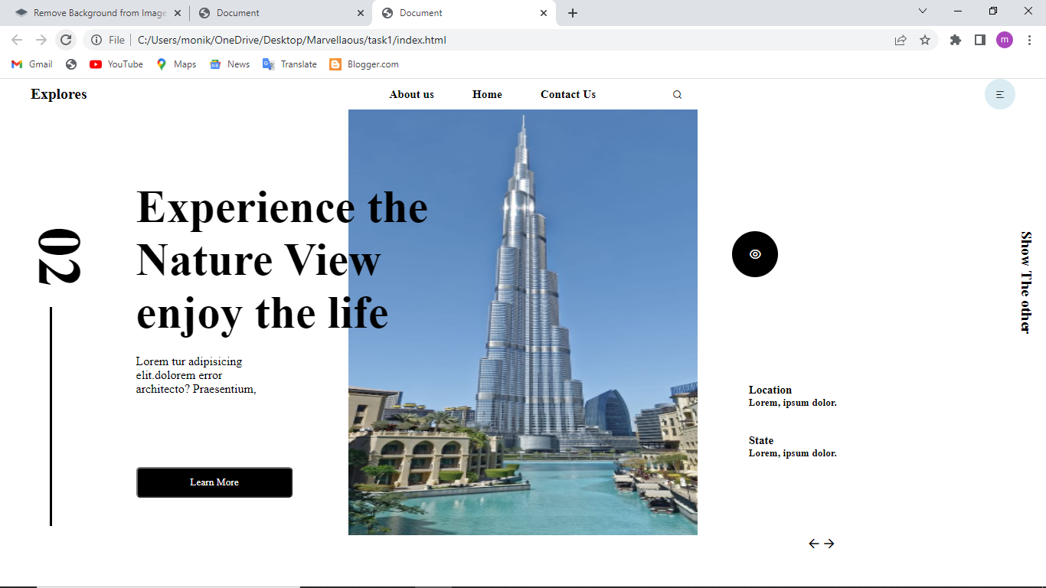Open the hamburger menu in light-blue circle

point(999,94)
